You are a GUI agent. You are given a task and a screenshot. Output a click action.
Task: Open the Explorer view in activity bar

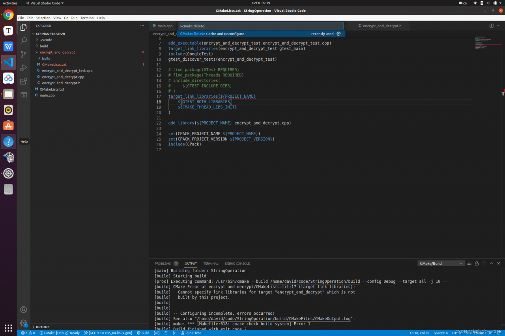(x=24, y=27)
